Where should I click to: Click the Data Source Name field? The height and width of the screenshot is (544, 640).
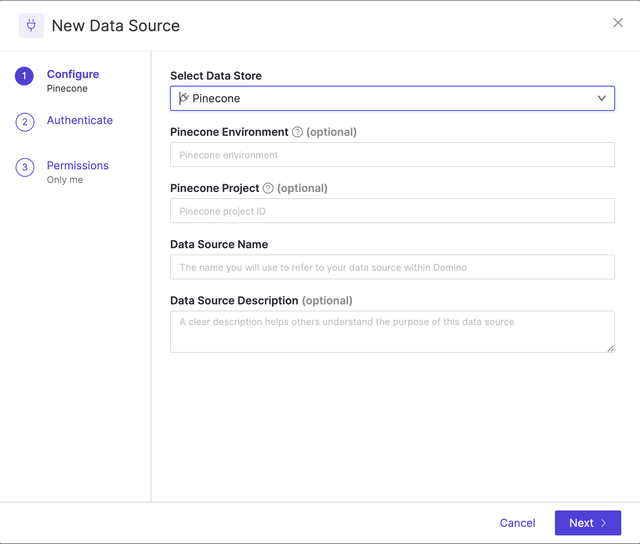tap(393, 267)
